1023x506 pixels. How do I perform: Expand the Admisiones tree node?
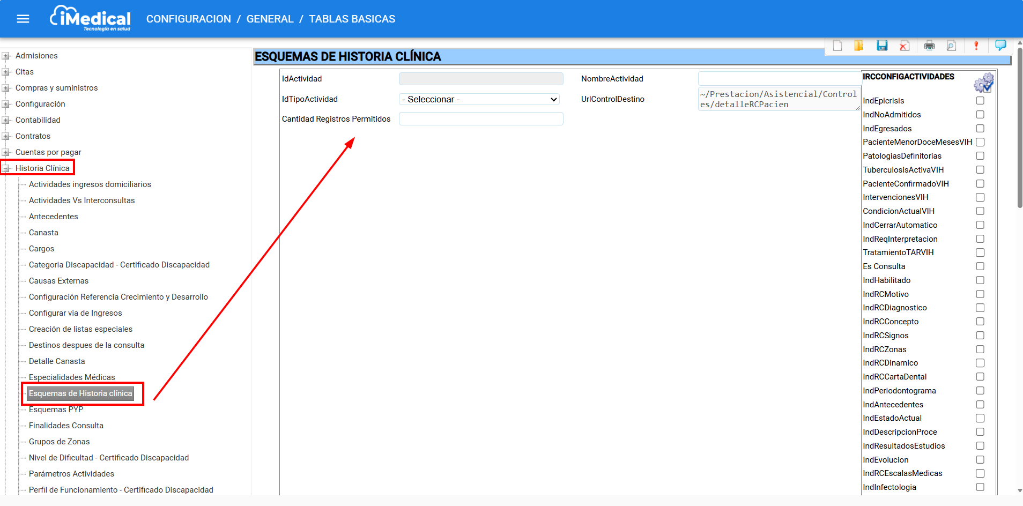pyautogui.click(x=6, y=56)
